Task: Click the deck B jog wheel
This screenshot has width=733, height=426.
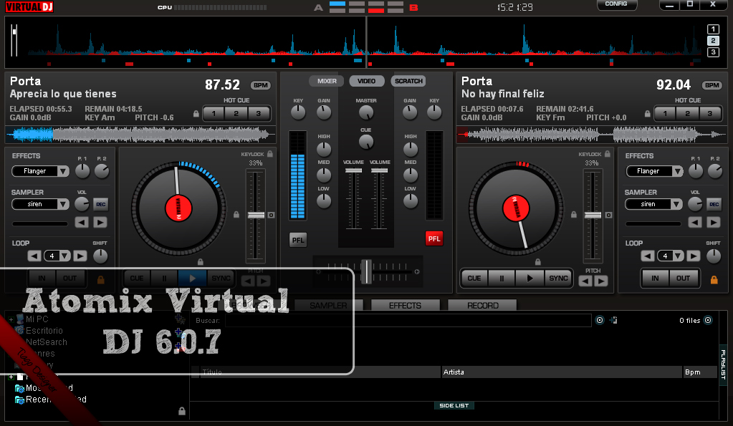Action: [516, 208]
